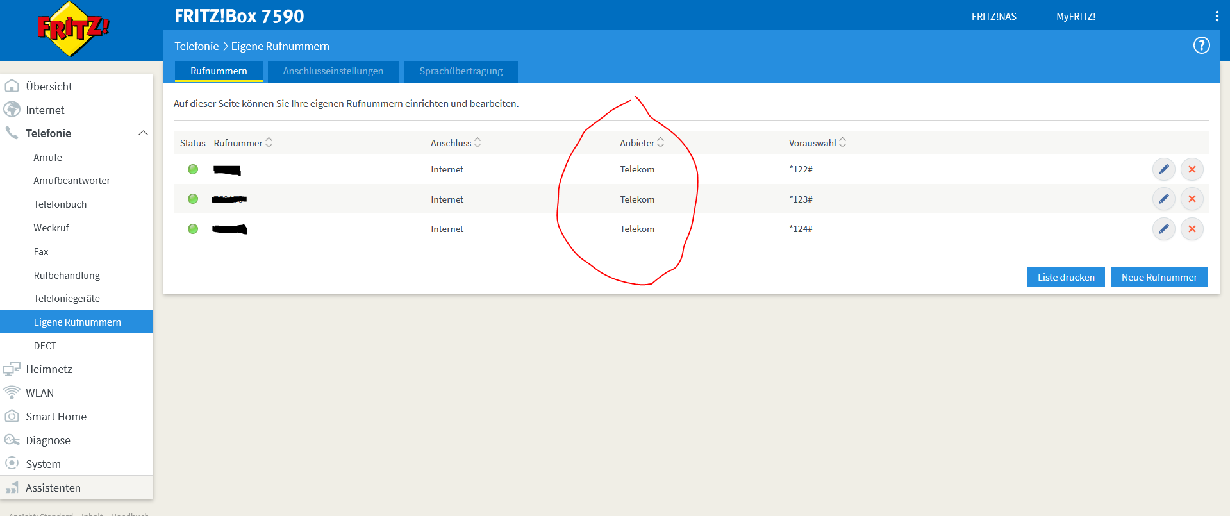Image resolution: width=1230 pixels, height=516 pixels.
Task: Click the Assistenten icon
Action: 12,488
